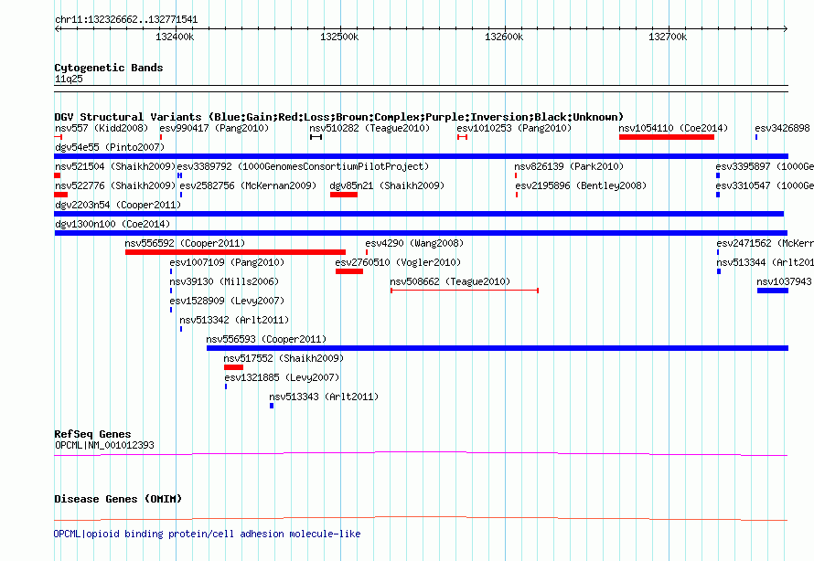
Task: Open nsv39130 (Mills2006) label
Action: point(224,281)
